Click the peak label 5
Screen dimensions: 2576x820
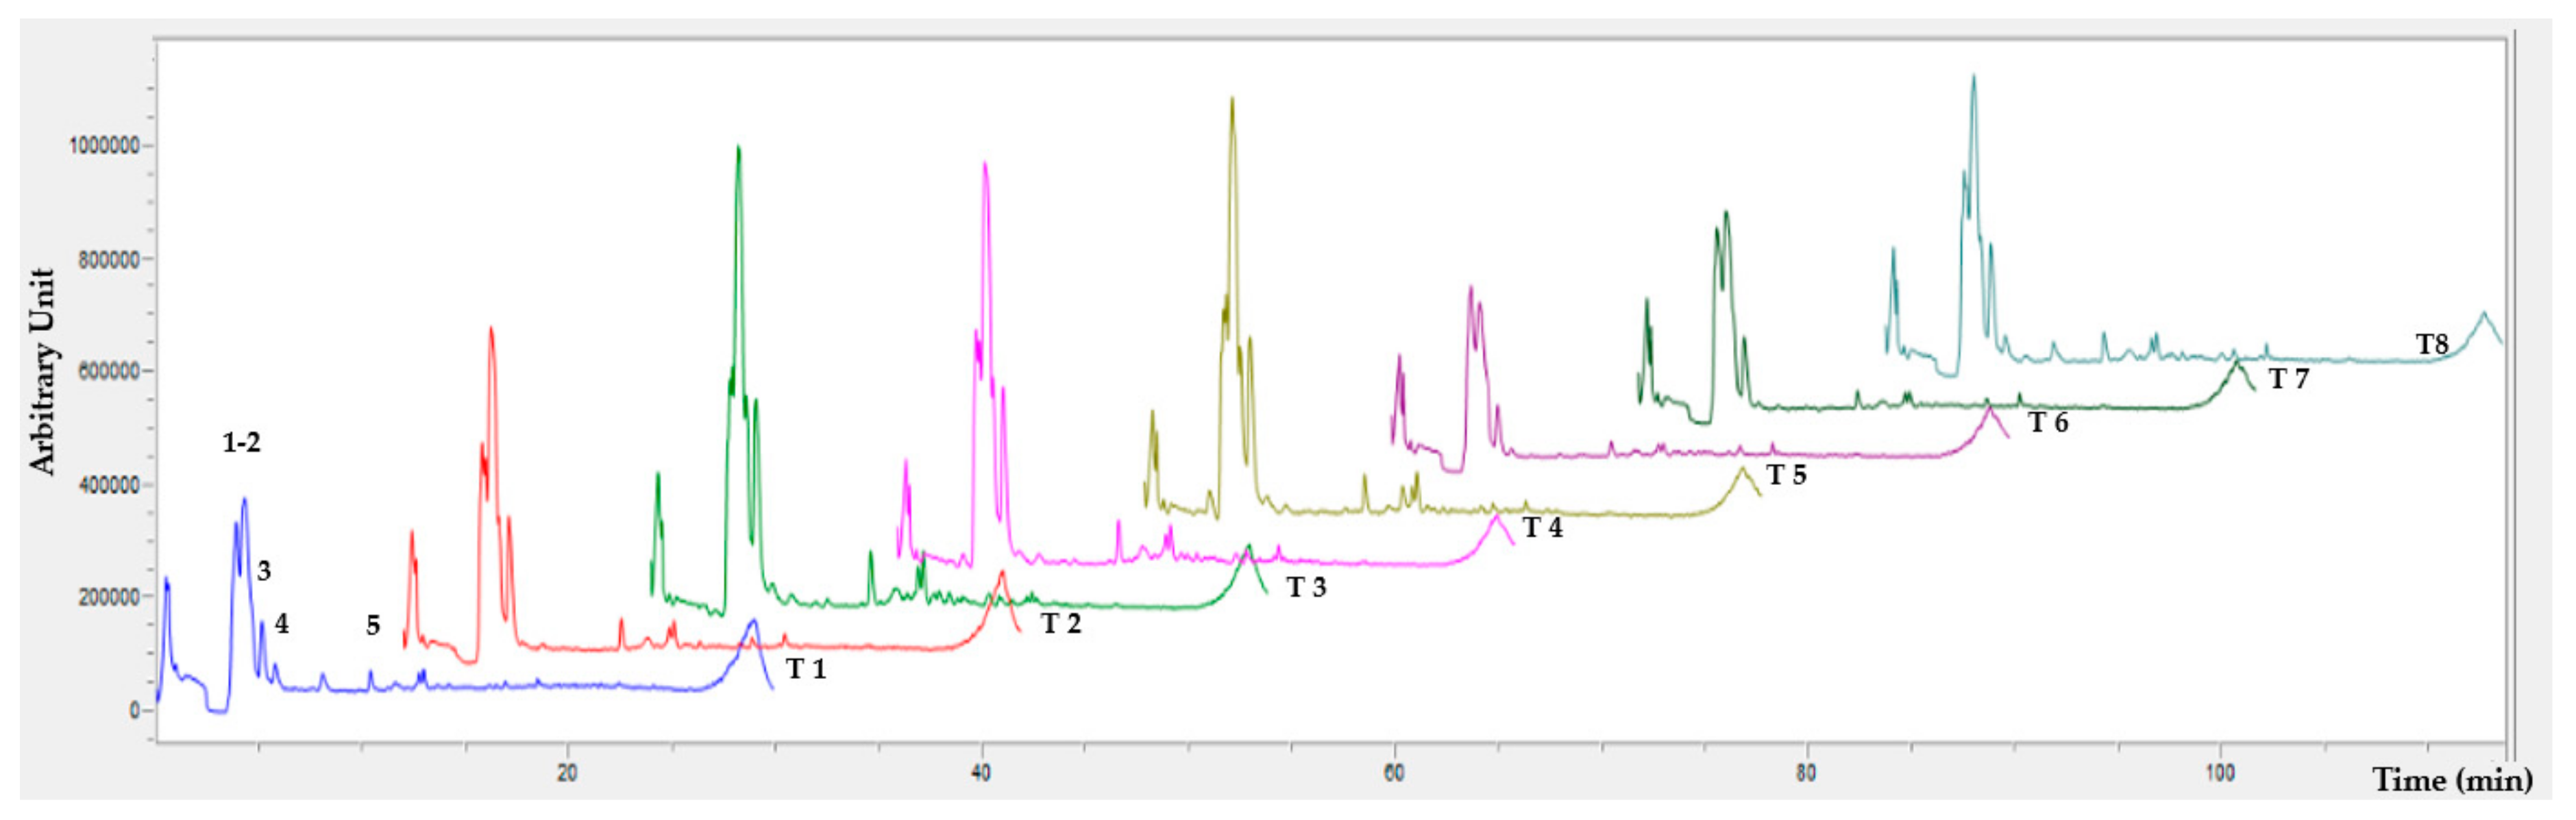click(373, 626)
